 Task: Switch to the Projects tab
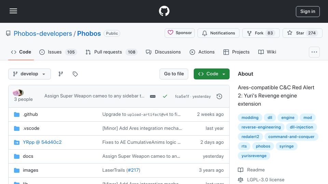(236, 52)
